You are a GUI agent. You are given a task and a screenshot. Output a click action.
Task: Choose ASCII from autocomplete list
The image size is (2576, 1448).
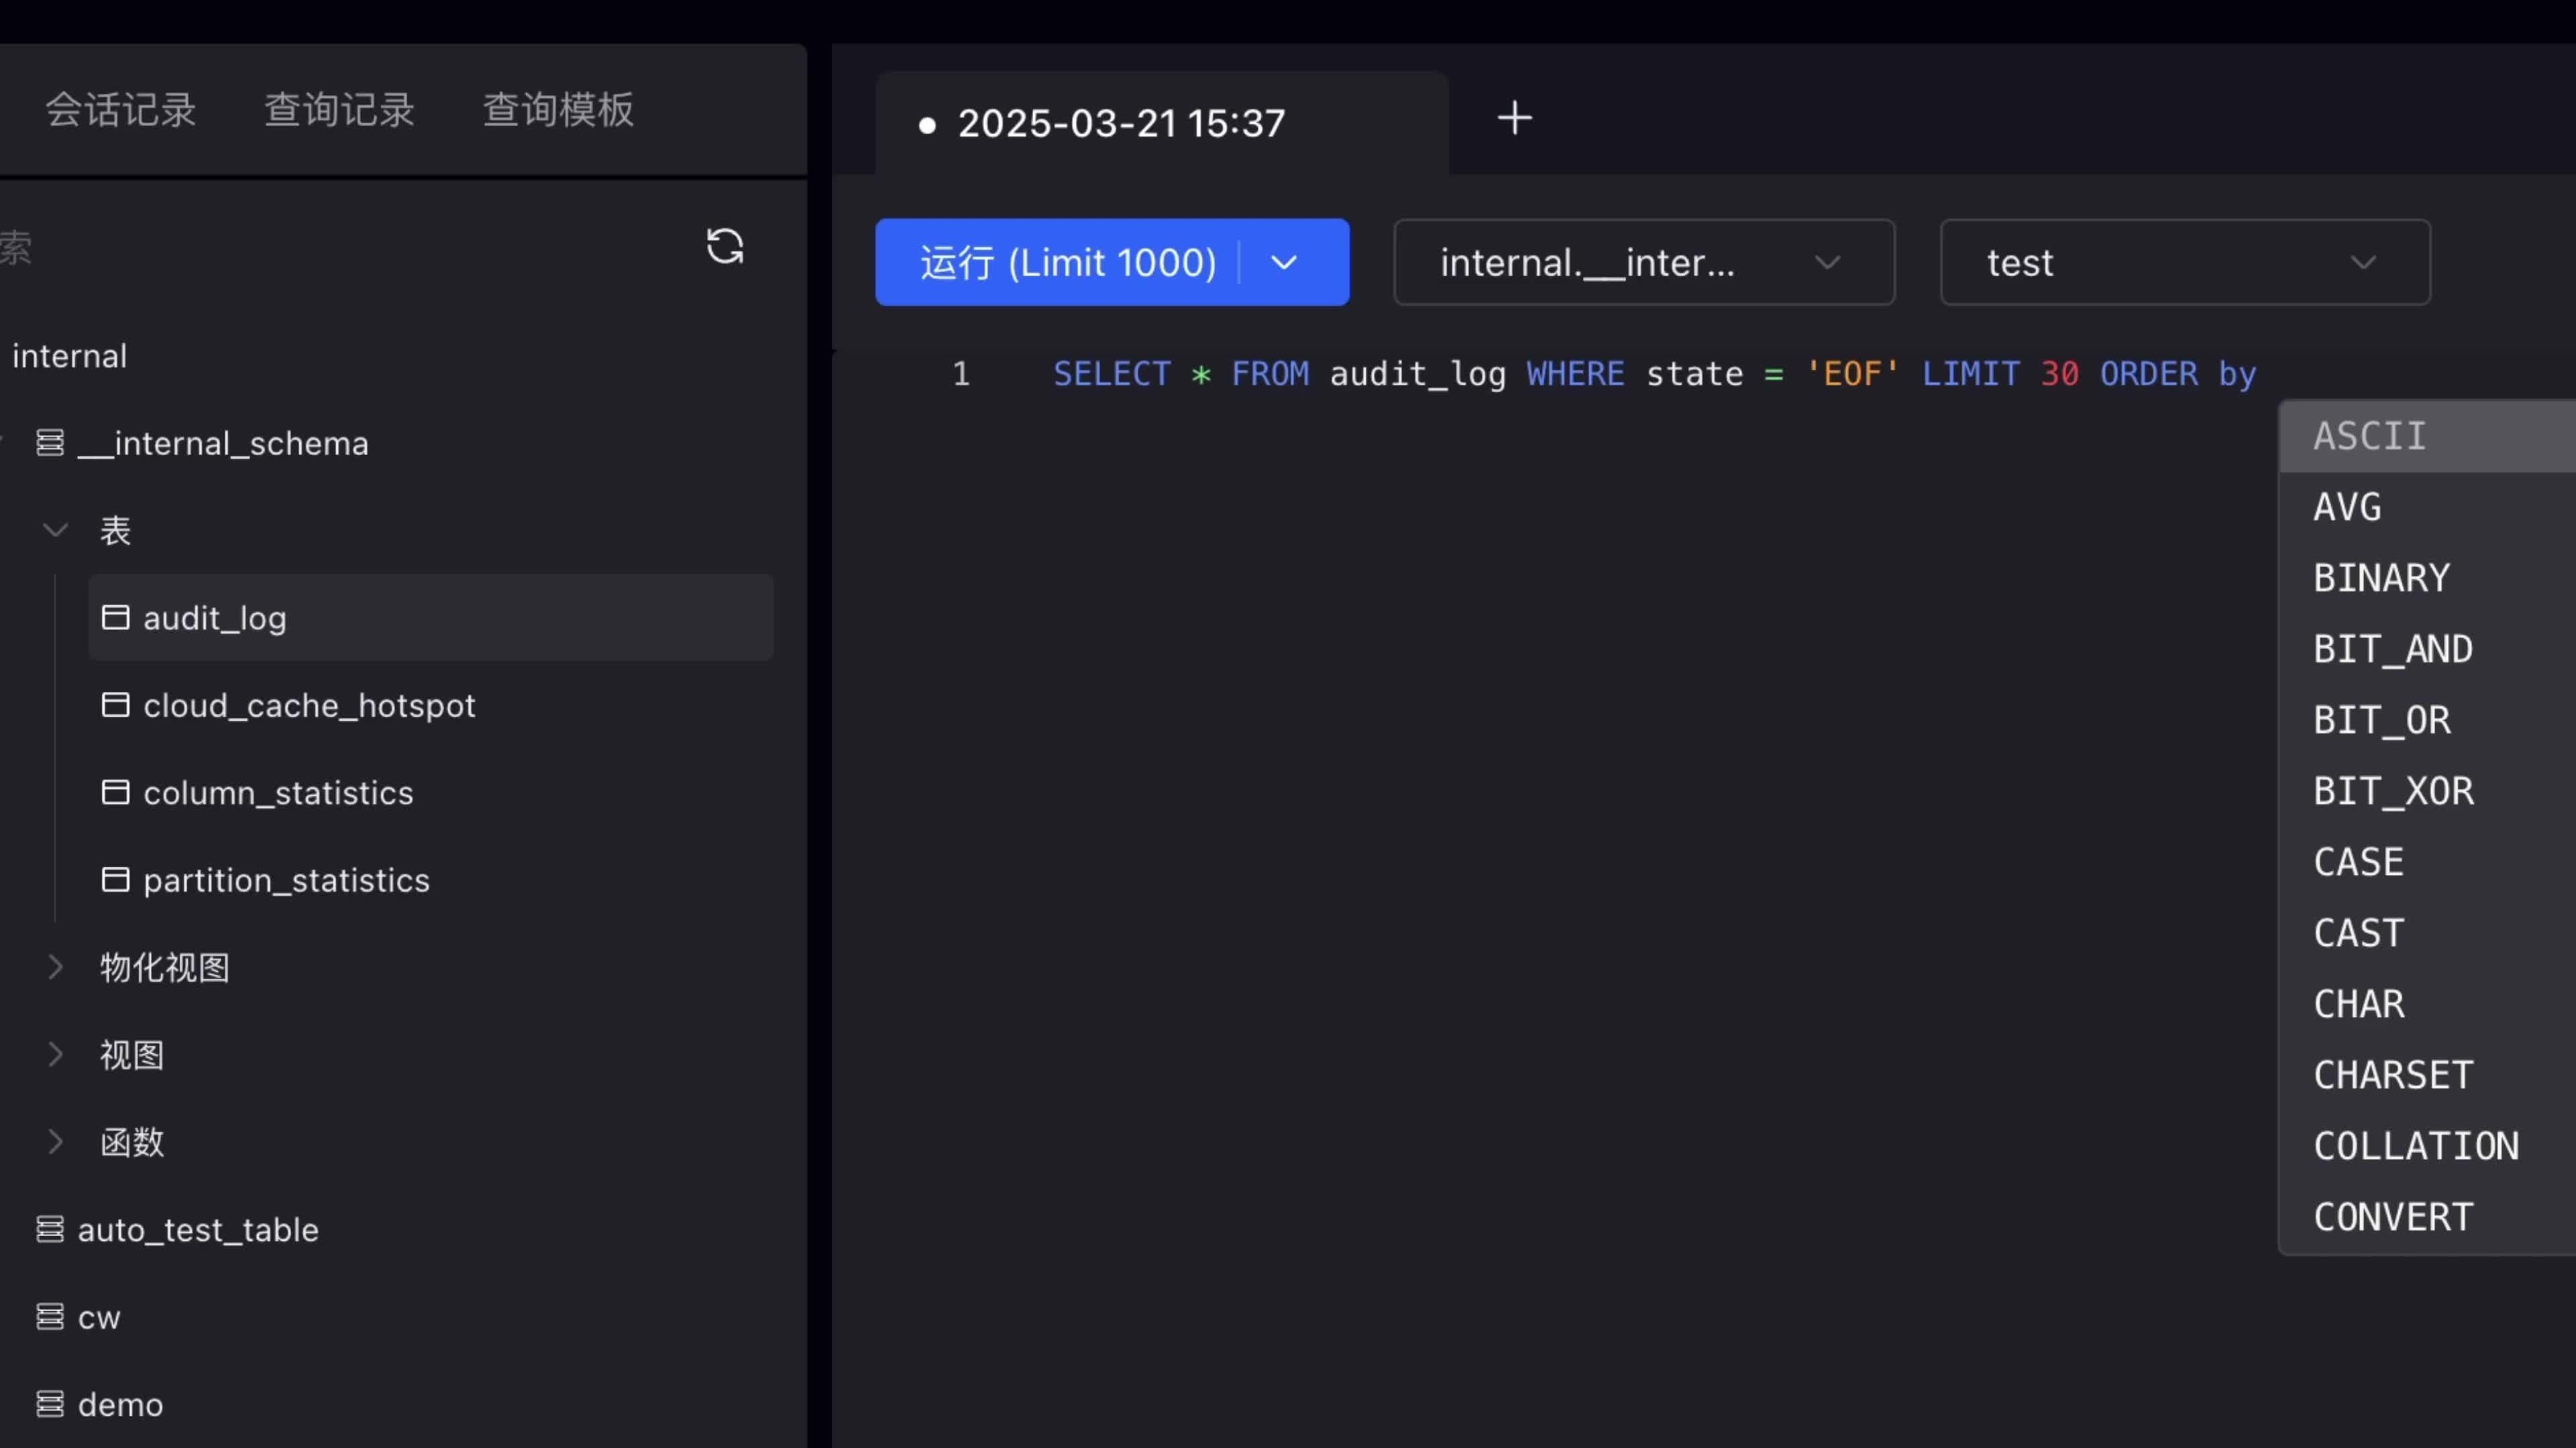coord(2428,436)
